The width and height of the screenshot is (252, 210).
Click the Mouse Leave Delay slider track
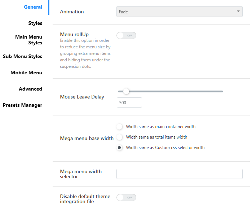click(171, 92)
